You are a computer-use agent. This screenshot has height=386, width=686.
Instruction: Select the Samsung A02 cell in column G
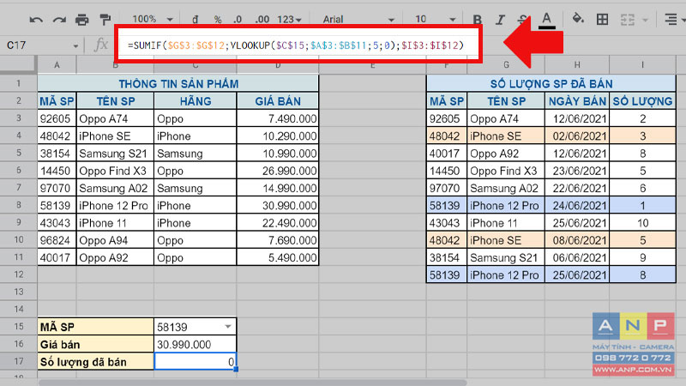[x=506, y=188]
